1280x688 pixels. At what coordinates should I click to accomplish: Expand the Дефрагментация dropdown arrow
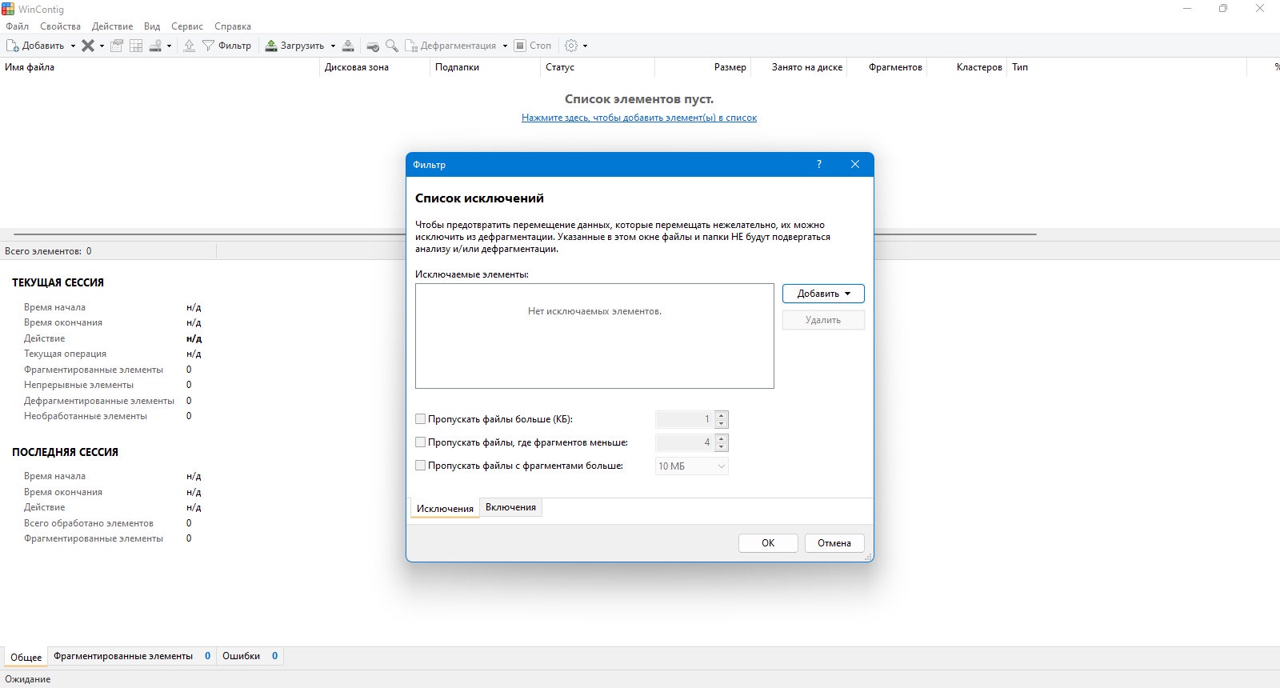click(505, 46)
